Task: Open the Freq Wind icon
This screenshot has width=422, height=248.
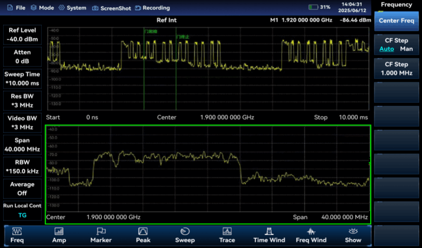Action: pos(311,231)
